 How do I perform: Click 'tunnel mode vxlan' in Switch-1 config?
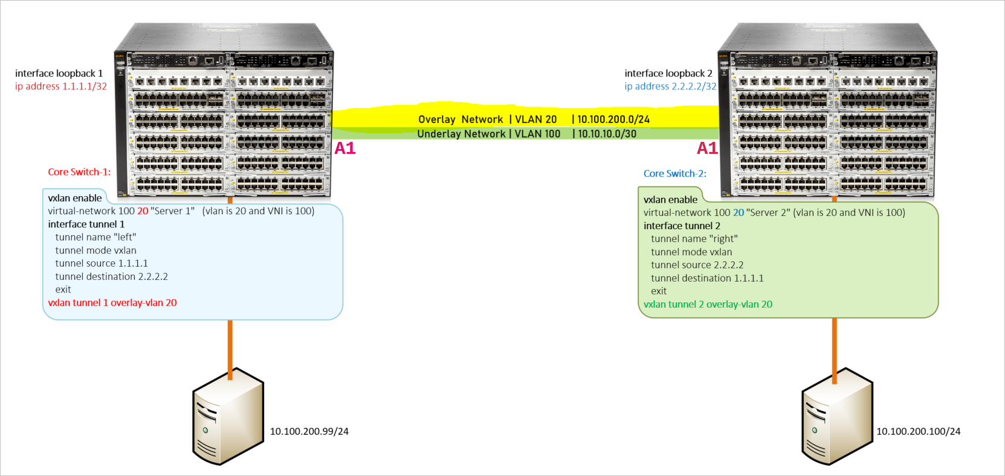95,250
